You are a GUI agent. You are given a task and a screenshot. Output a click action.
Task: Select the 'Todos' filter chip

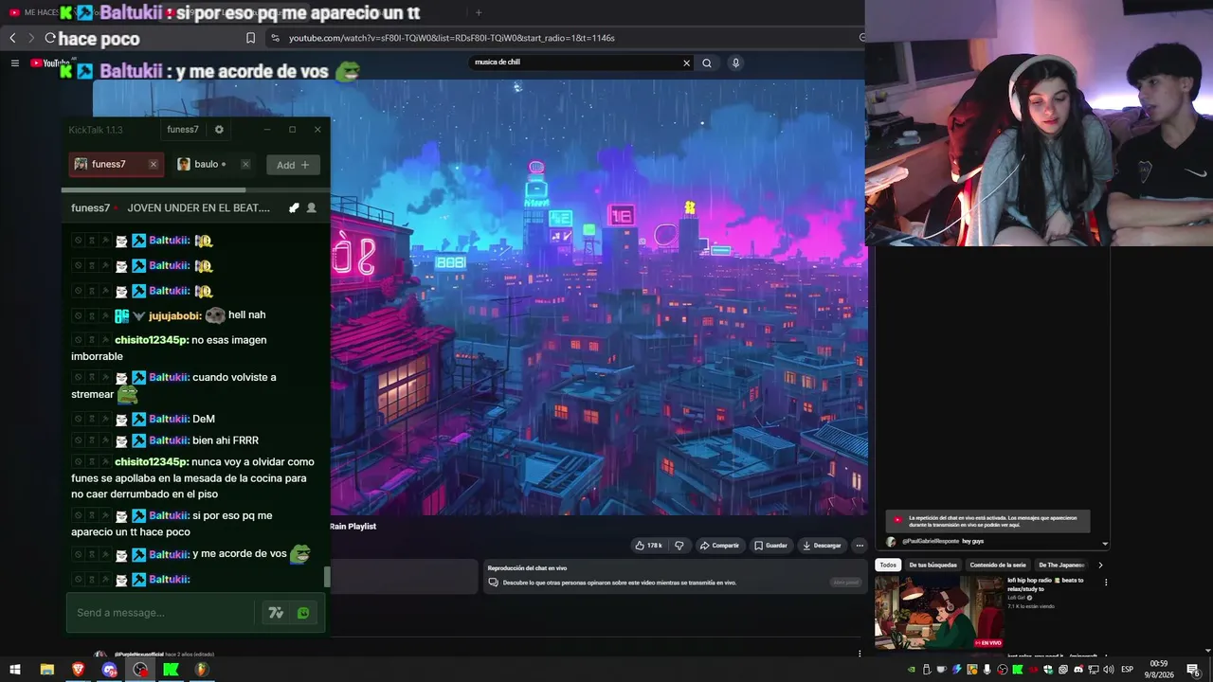[x=888, y=565]
